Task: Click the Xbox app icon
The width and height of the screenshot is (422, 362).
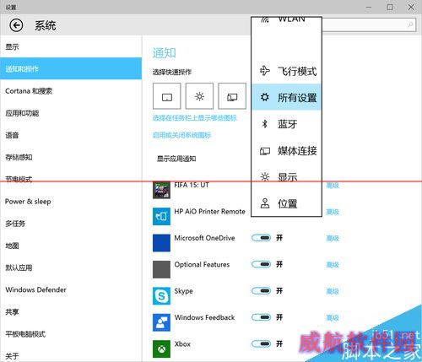Action: pyautogui.click(x=161, y=349)
